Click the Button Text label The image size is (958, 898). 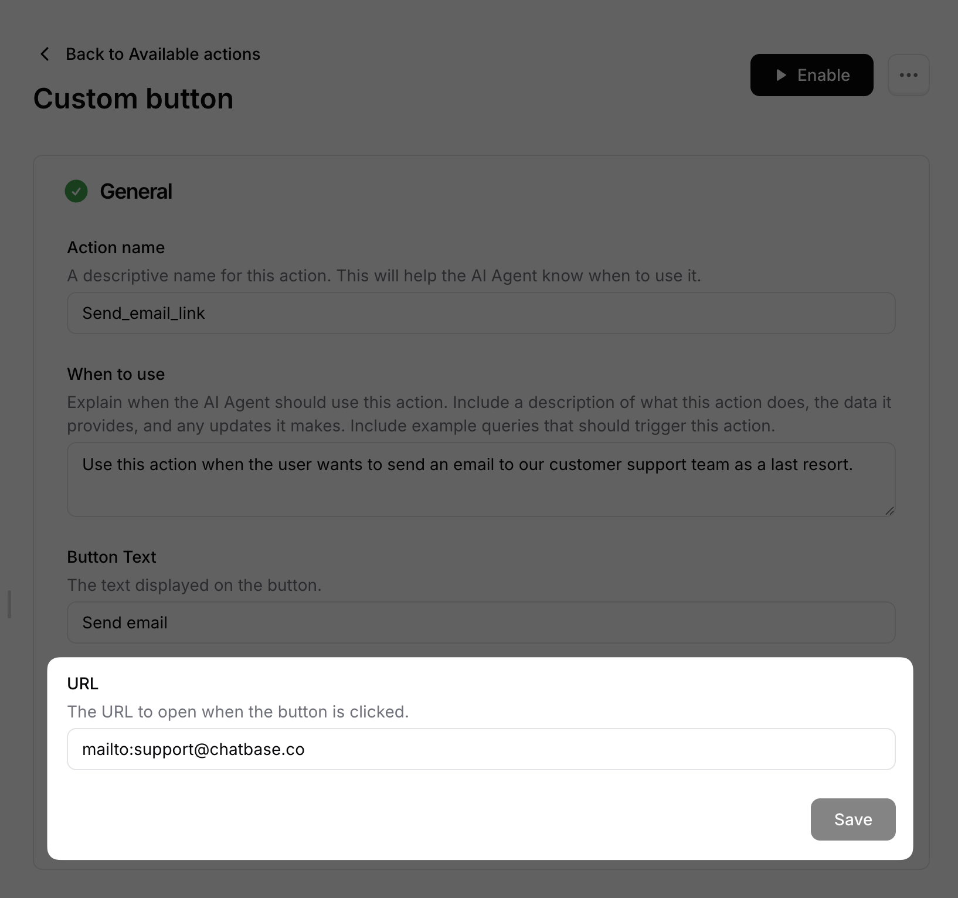(x=111, y=556)
